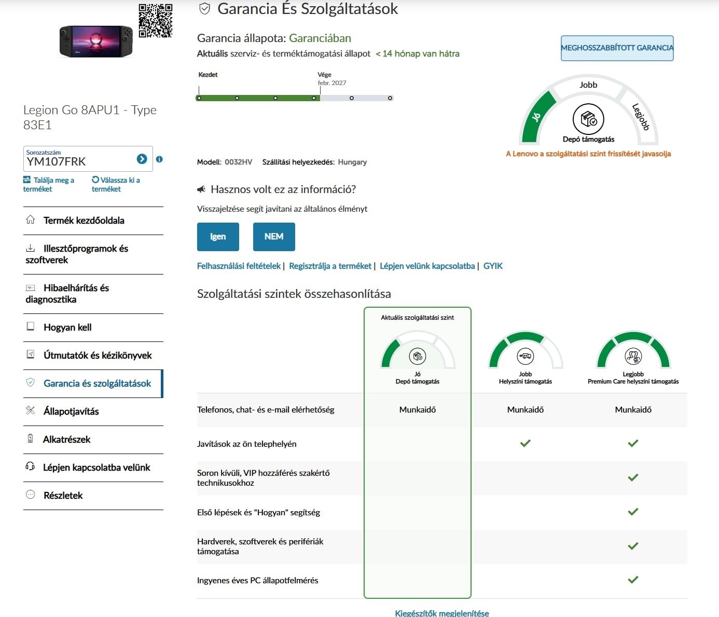
Task: Click the Találja meg a terméket link
Action: [49, 184]
